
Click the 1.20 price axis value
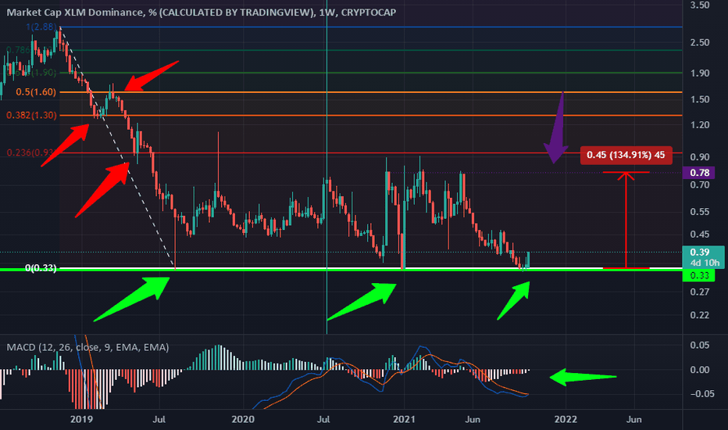pyautogui.click(x=700, y=124)
